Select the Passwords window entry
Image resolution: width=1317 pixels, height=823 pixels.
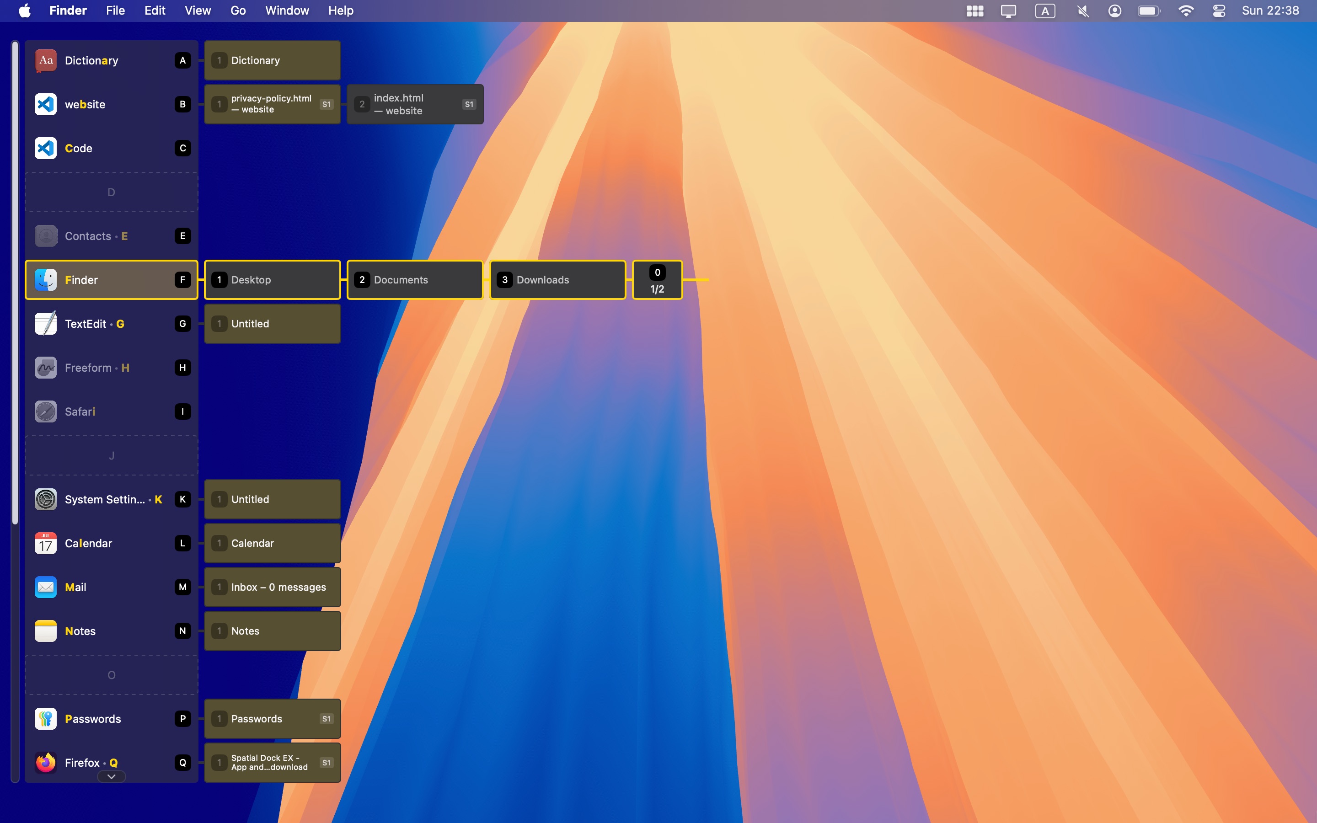(x=273, y=719)
